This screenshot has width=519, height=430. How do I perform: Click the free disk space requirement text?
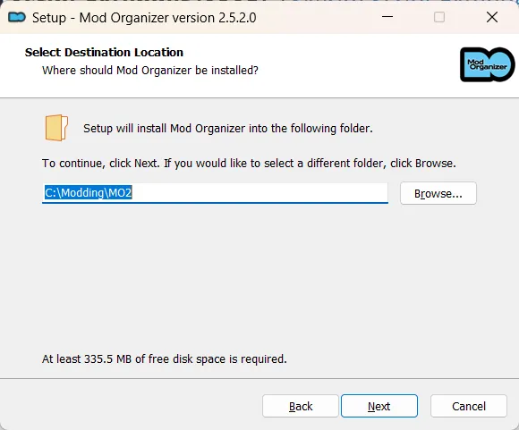coord(164,358)
